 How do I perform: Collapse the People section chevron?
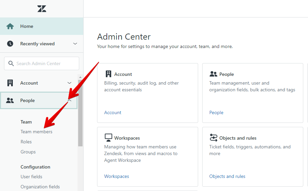pyautogui.click(x=69, y=100)
